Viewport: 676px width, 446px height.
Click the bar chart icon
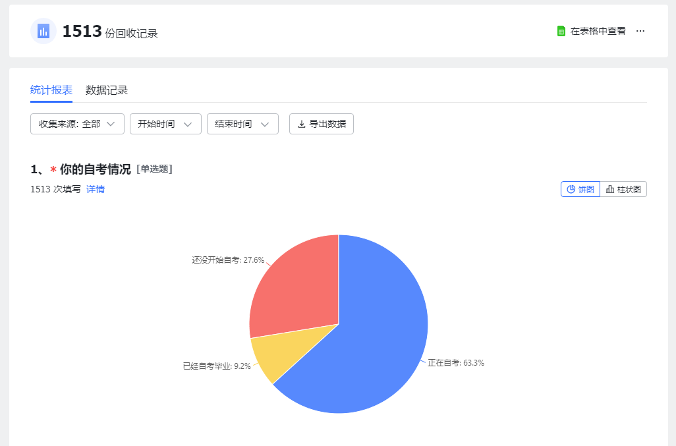click(x=610, y=189)
